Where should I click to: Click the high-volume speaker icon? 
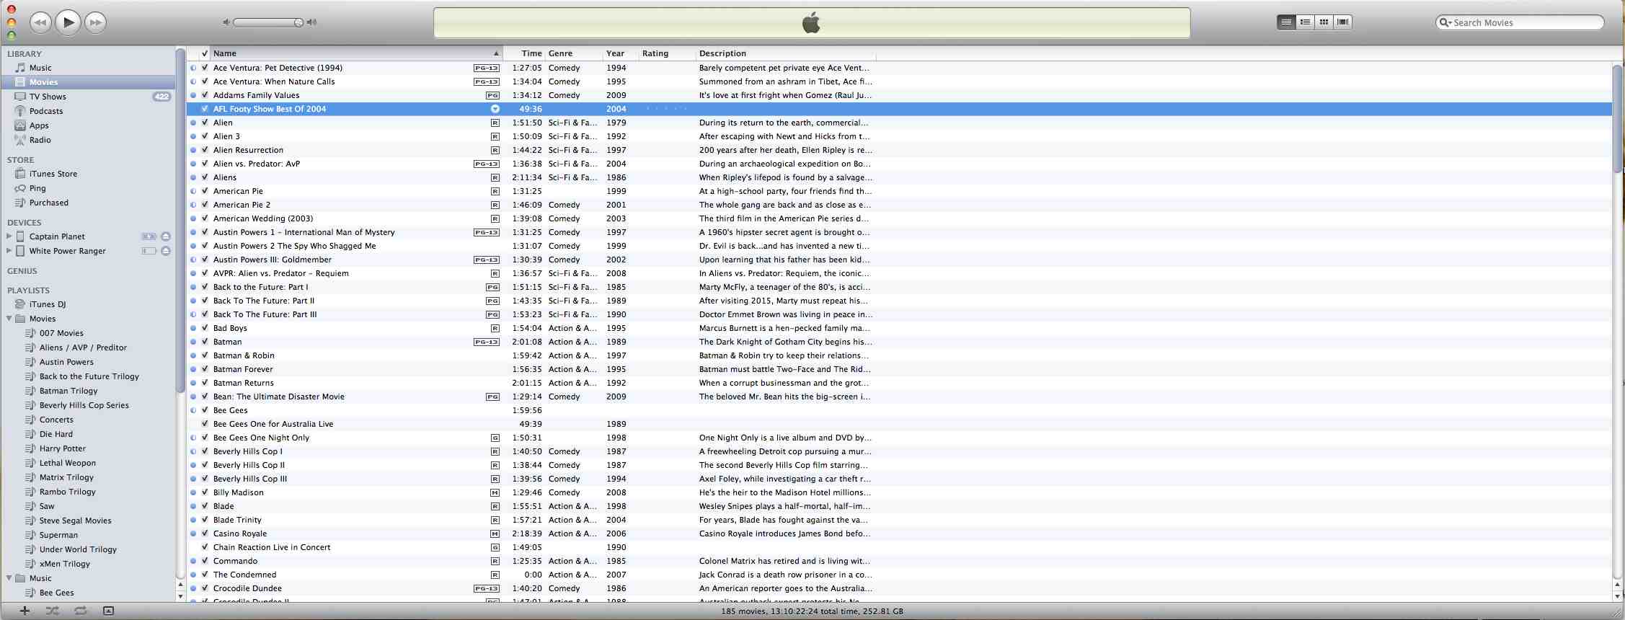pyautogui.click(x=311, y=22)
